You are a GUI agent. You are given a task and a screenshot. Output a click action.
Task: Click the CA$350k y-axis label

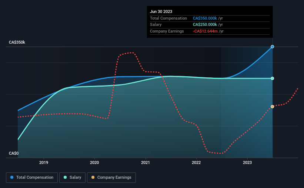(17, 42)
